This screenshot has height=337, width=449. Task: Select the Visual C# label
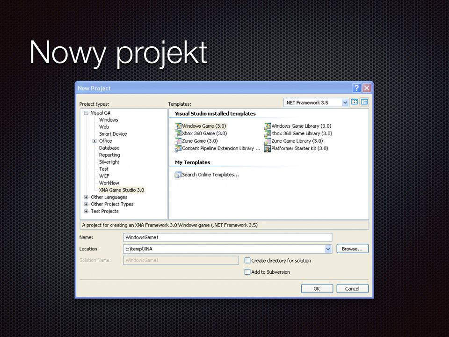(x=101, y=113)
